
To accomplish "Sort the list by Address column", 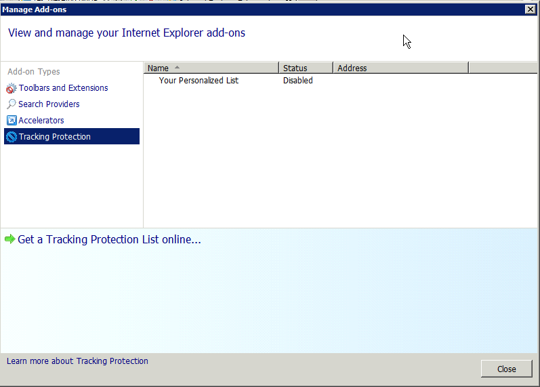I will pos(352,68).
